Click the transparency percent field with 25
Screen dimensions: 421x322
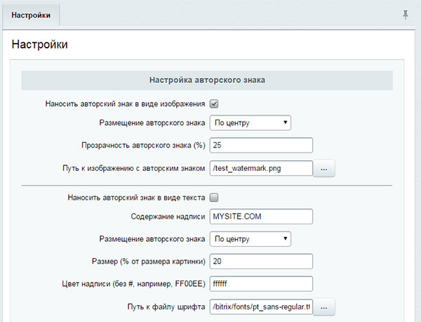(260, 146)
